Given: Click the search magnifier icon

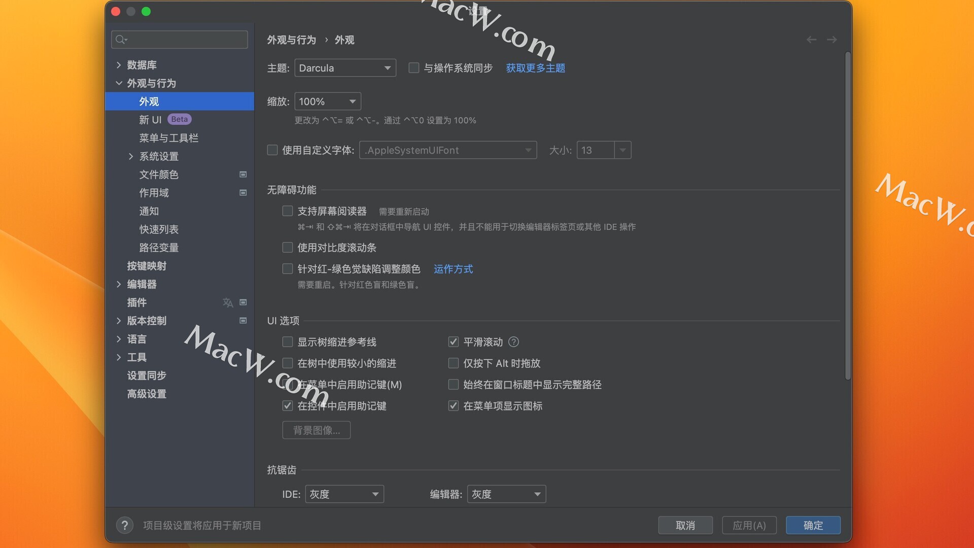Looking at the screenshot, I should click(x=121, y=40).
